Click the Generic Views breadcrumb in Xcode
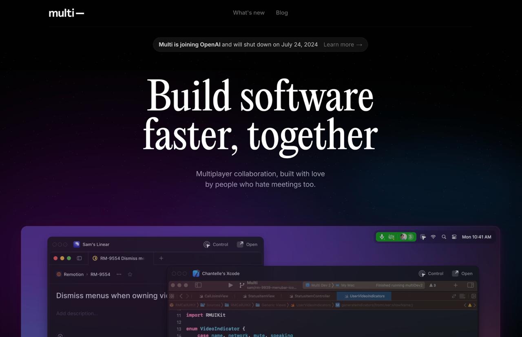This screenshot has height=337, width=522. click(x=270, y=305)
